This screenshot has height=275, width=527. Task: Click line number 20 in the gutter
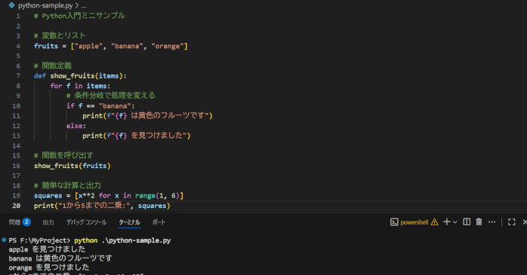[x=16, y=206]
